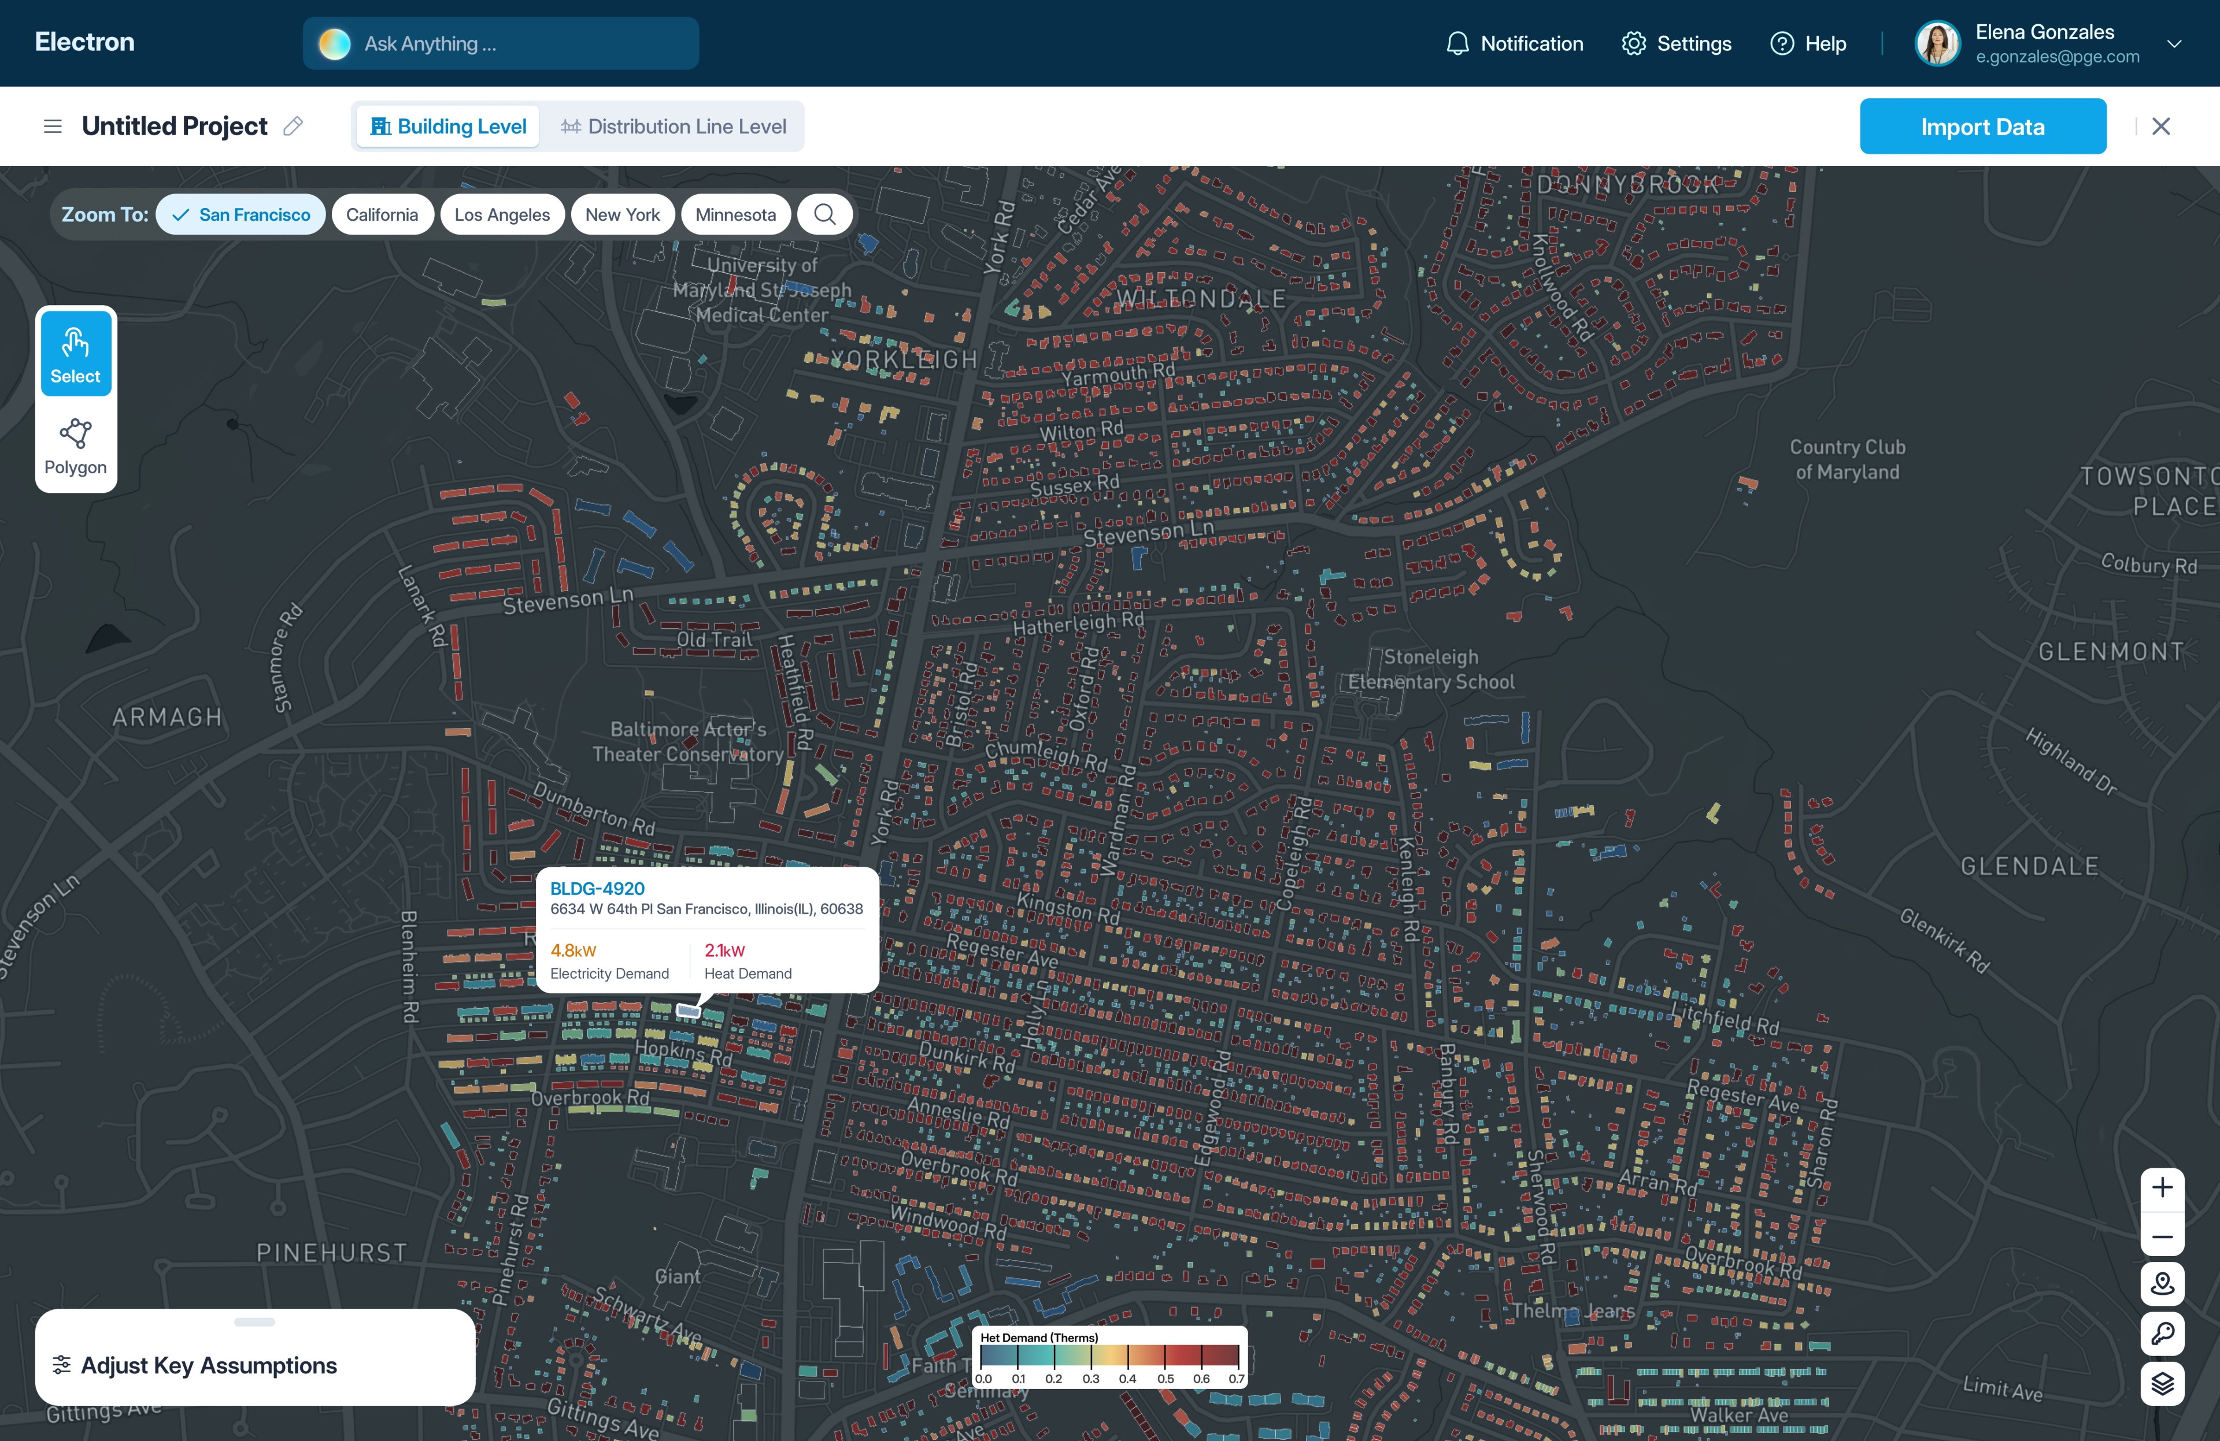
Task: Activate the Select tool
Action: 76,354
